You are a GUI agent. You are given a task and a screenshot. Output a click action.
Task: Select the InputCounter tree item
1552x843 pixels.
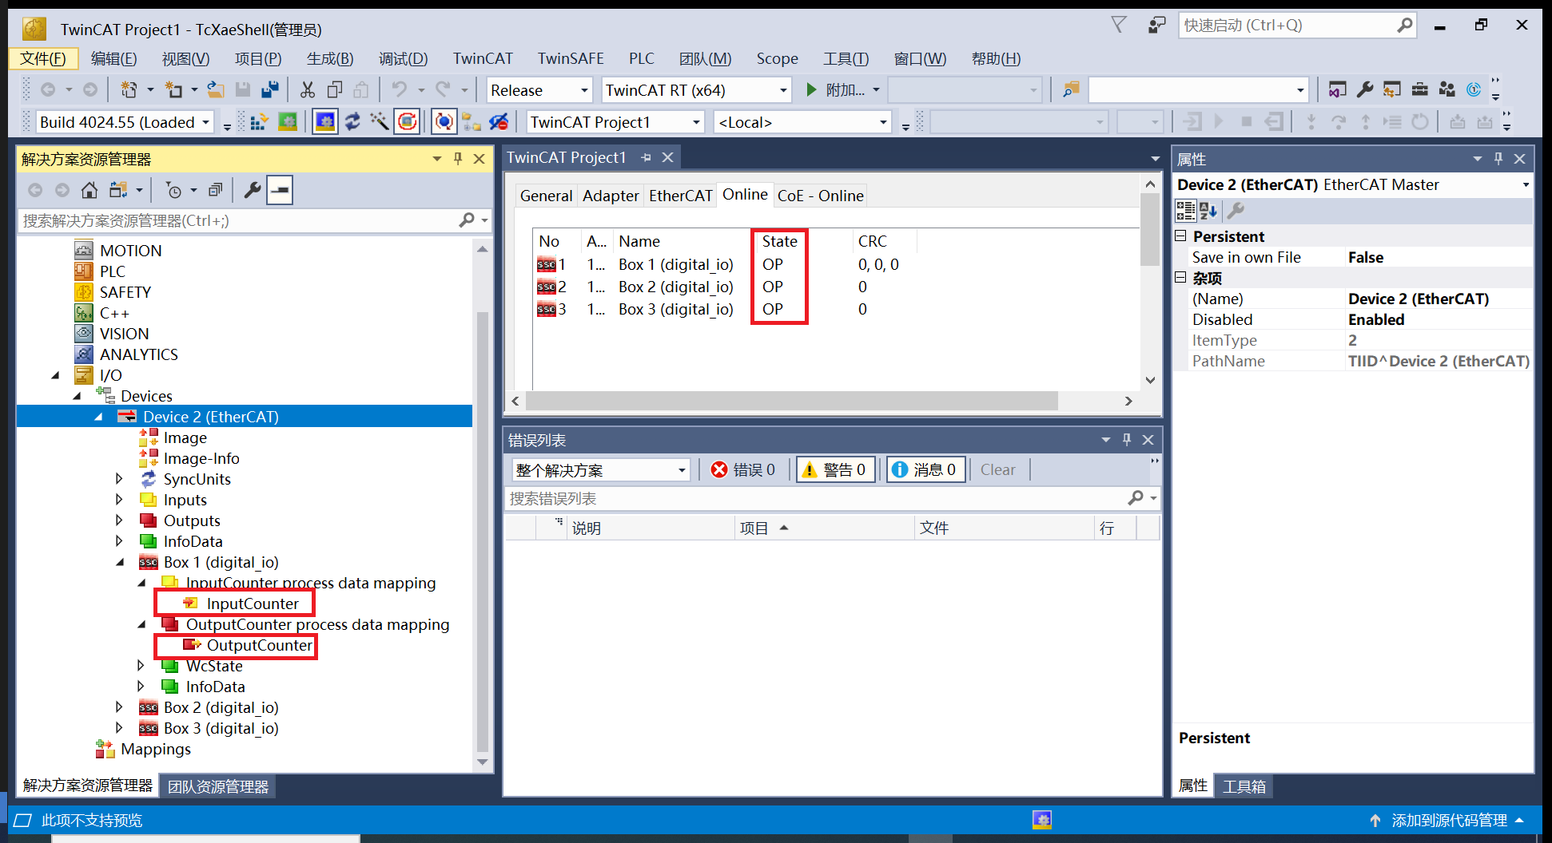click(252, 604)
